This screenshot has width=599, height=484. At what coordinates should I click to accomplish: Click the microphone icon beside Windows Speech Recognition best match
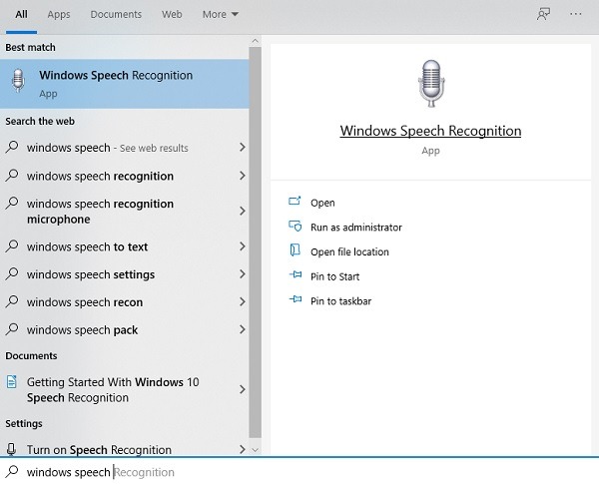(x=18, y=81)
